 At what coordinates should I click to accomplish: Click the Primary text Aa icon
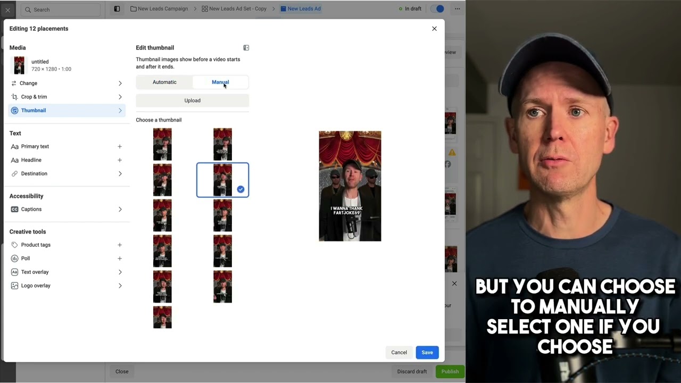tap(14, 146)
